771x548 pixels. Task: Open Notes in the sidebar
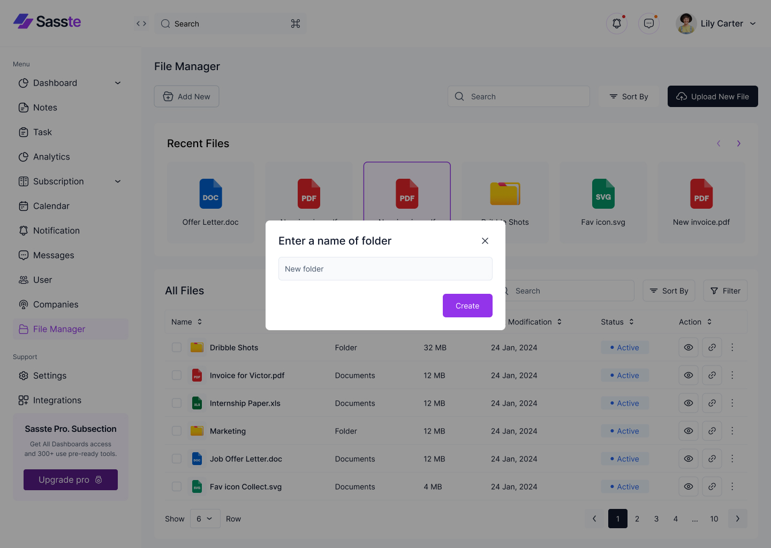coord(71,108)
